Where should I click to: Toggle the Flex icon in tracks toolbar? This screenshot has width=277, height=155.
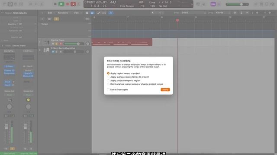(x=104, y=13)
